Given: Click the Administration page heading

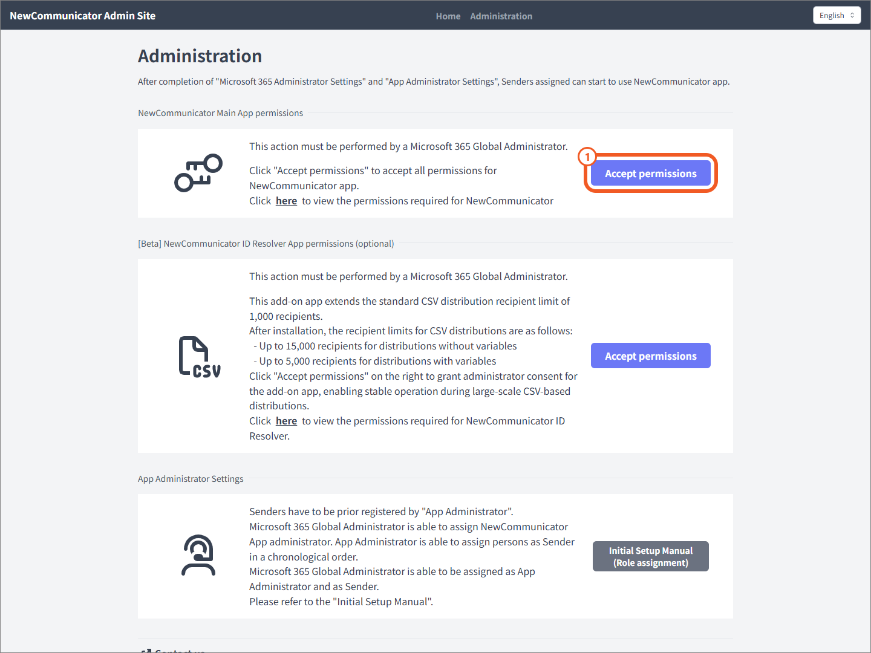Looking at the screenshot, I should tap(200, 56).
